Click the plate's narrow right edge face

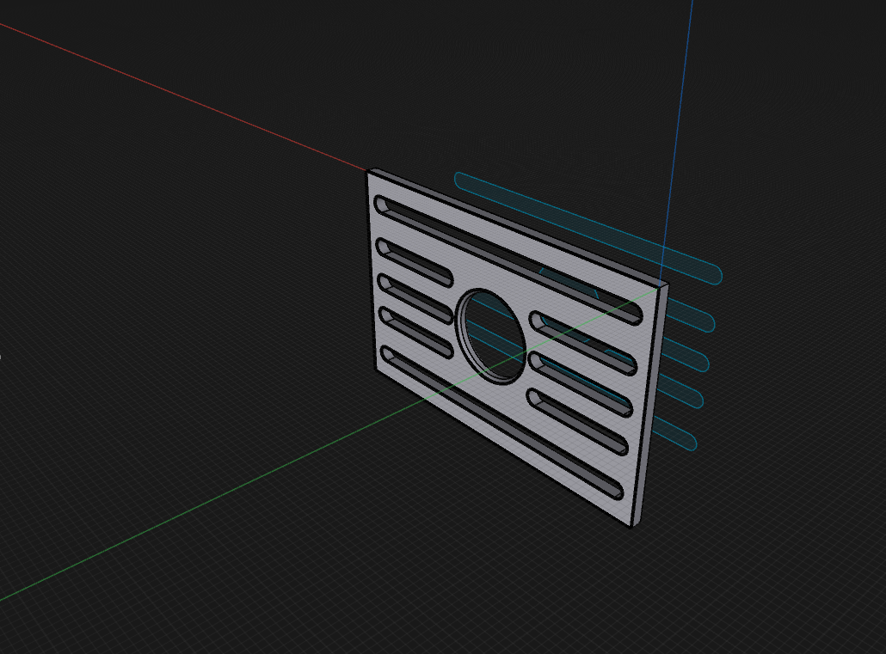coord(649,405)
